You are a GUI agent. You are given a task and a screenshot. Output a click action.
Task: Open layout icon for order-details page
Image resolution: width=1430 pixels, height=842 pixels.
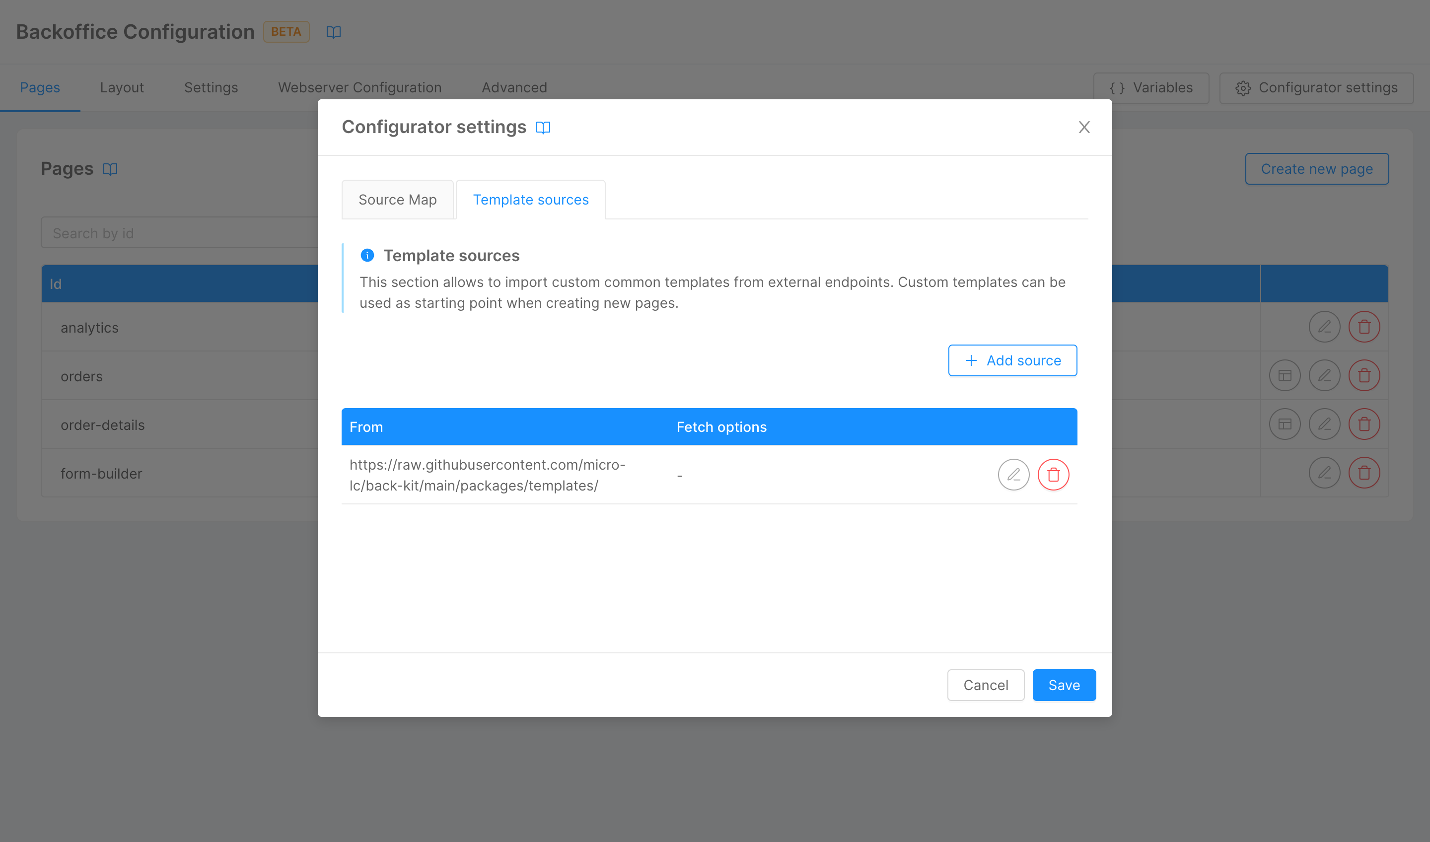1284,424
